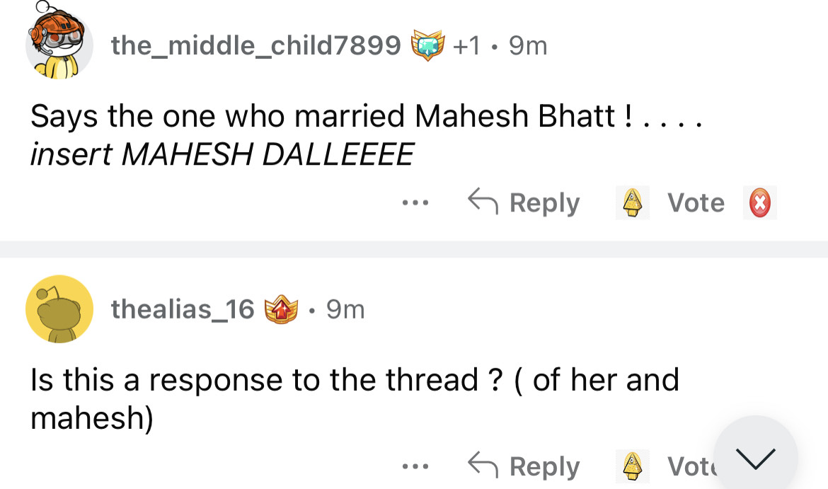The image size is (828, 489).
Task: Reply to thealias_16's comment
Action: 524,466
